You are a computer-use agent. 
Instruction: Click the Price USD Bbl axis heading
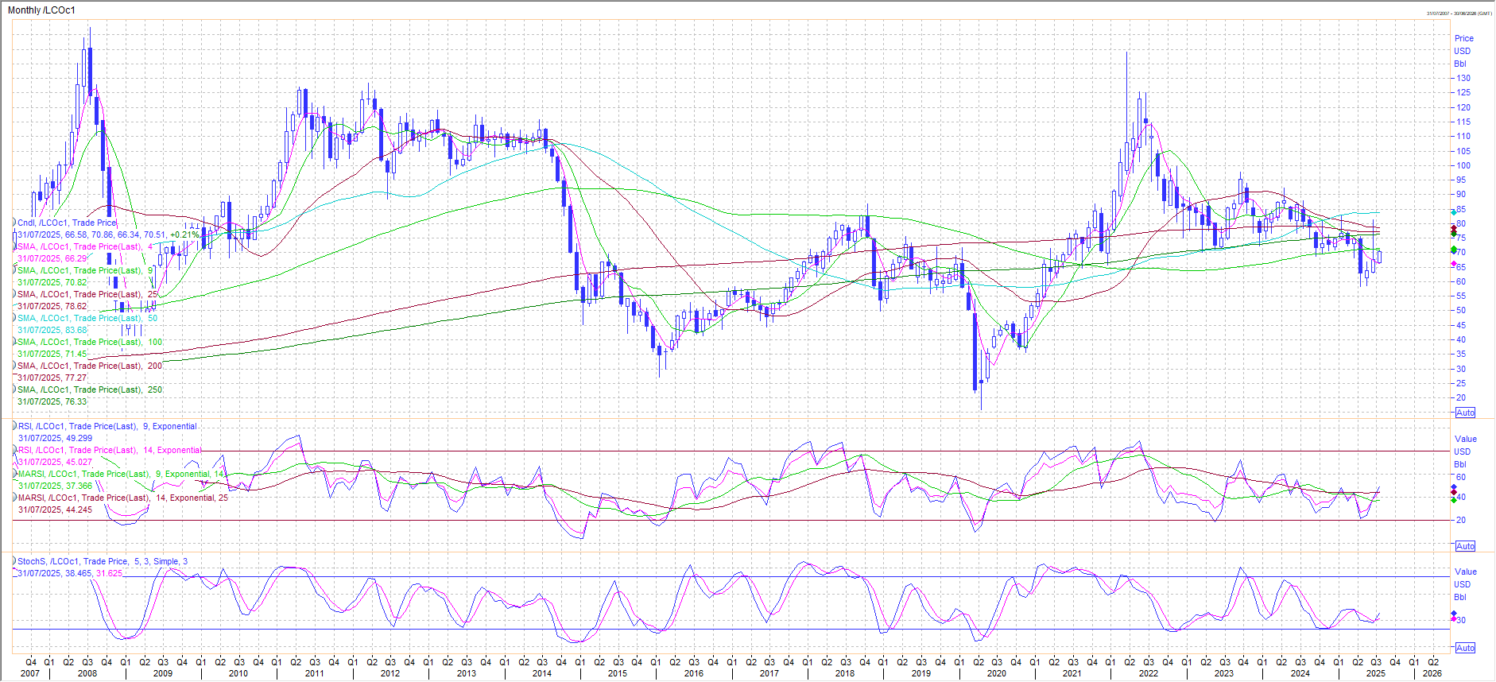(x=1463, y=51)
